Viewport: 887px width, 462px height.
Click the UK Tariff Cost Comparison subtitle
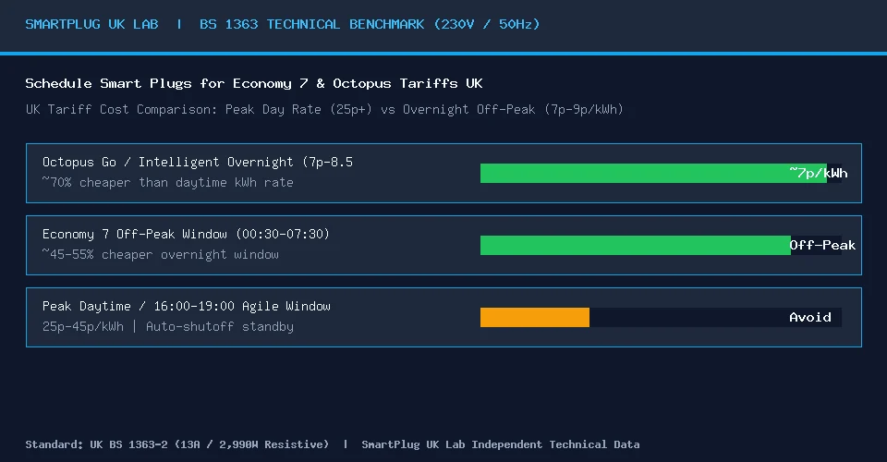coord(324,109)
